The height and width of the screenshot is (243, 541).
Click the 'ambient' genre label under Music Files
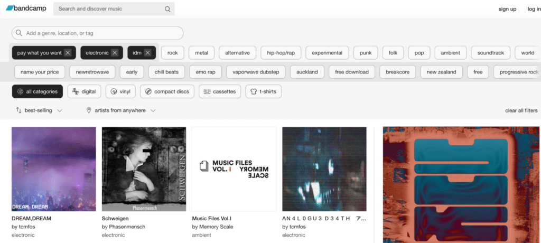click(x=201, y=235)
